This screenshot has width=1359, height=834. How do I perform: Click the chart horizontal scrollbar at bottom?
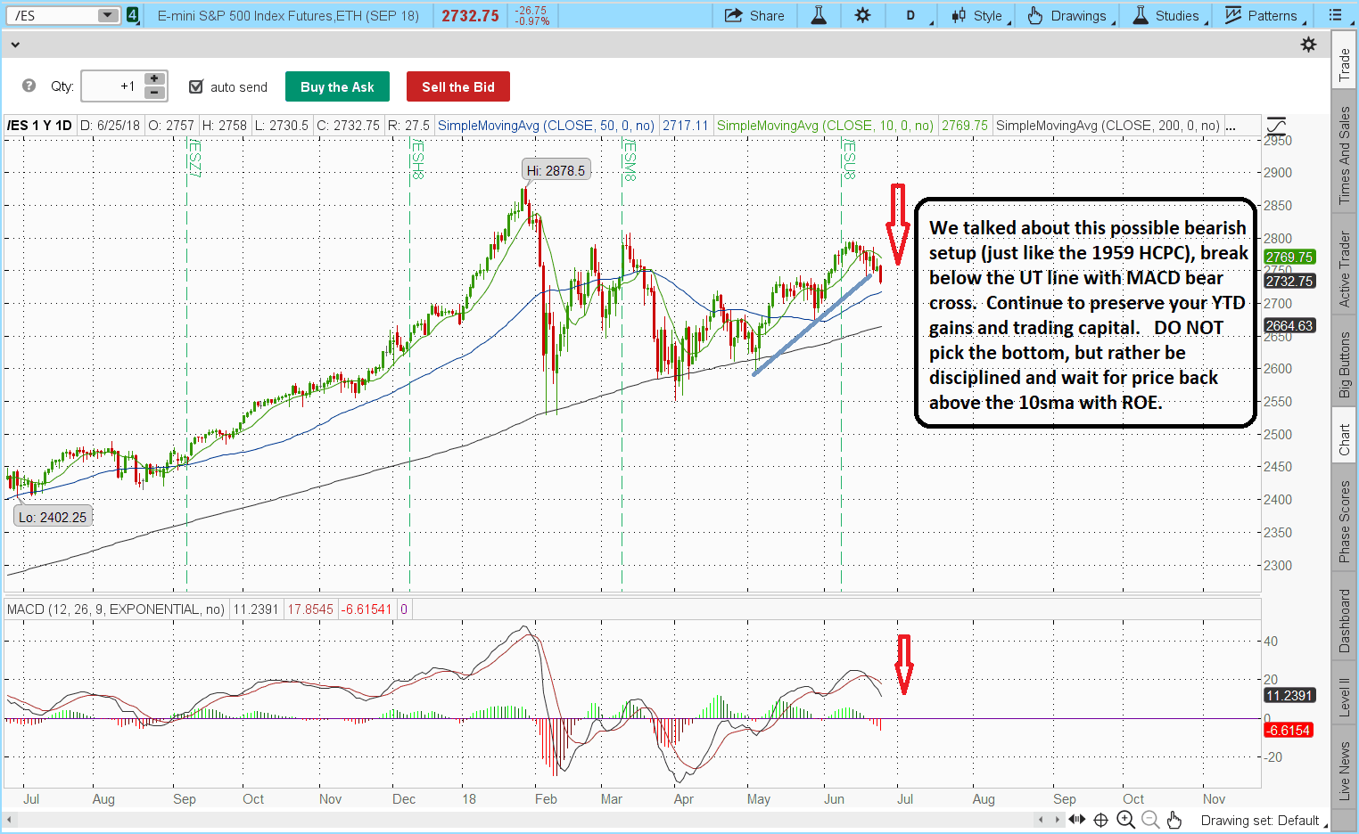pos(535,819)
